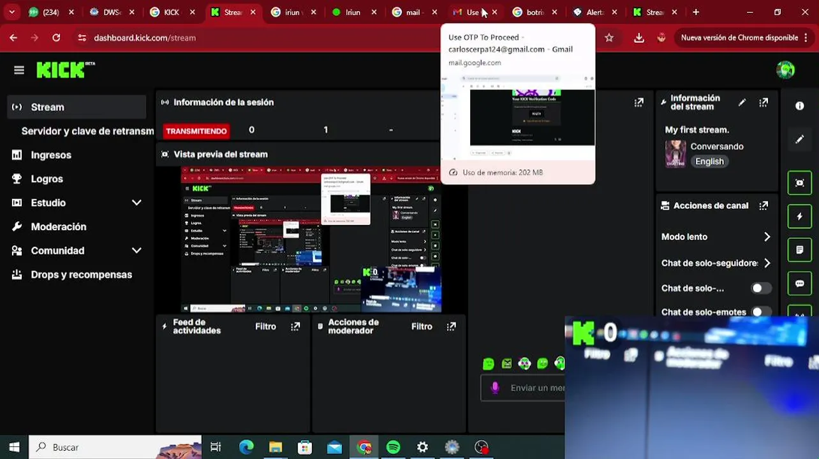Pop out the Acciones de canal panel
Viewport: 819px width, 459px height.
click(764, 205)
